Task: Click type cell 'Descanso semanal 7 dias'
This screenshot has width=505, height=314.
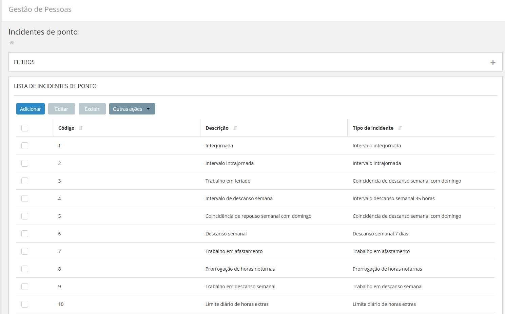Action: [x=381, y=234]
